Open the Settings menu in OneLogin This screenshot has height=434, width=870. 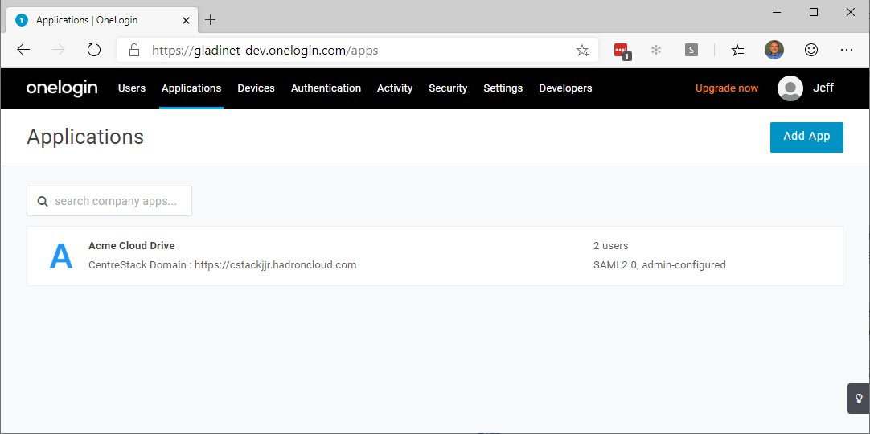[503, 88]
